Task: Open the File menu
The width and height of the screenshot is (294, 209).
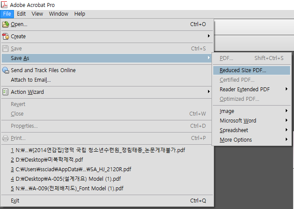Action: (x=7, y=14)
